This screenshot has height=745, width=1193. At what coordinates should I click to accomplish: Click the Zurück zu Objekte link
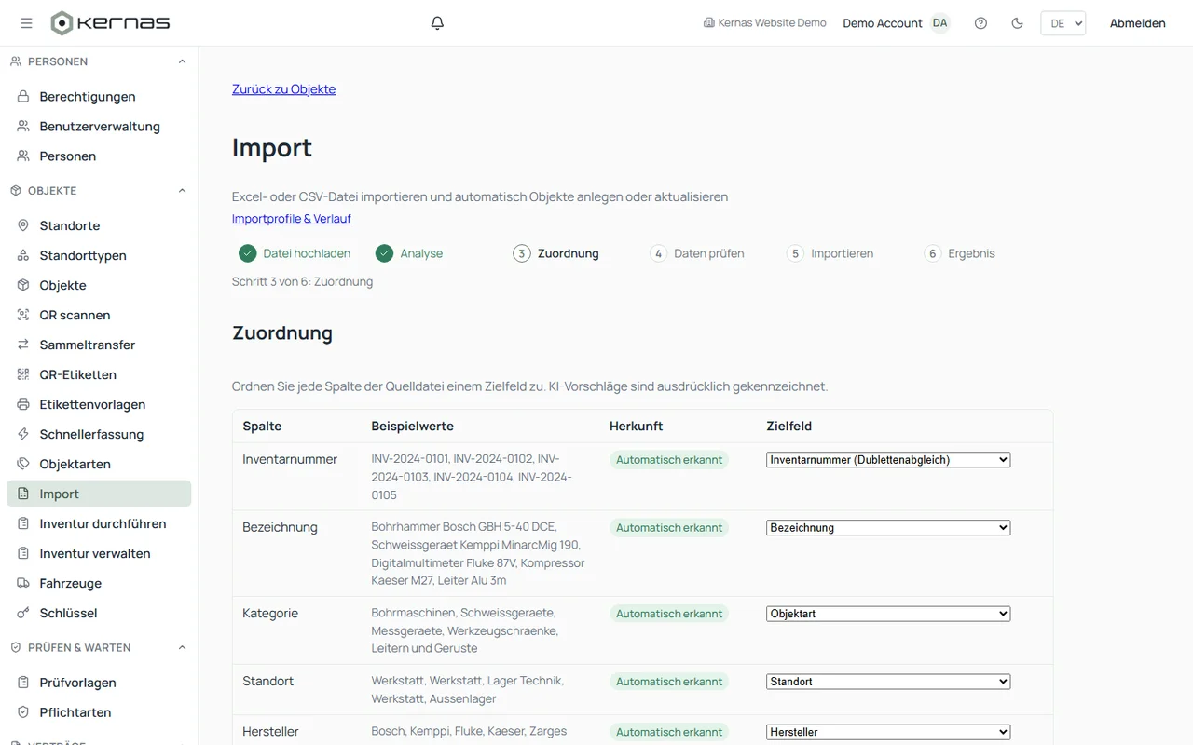tap(283, 89)
